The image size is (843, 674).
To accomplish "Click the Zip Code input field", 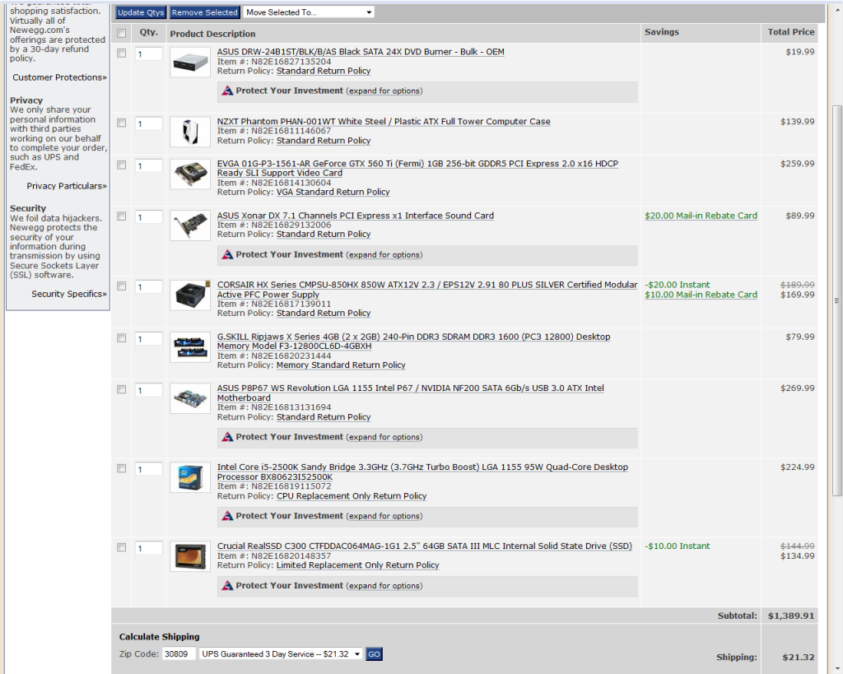I will pyautogui.click(x=179, y=654).
